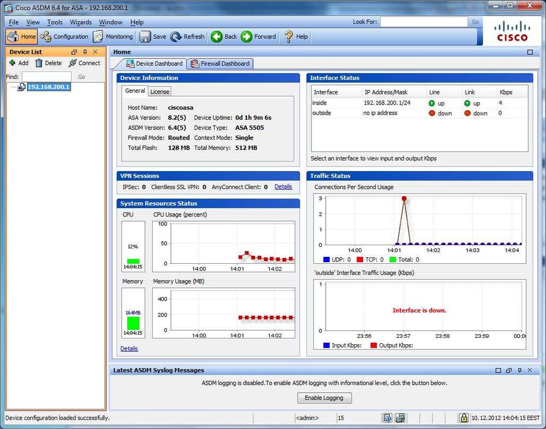Screen dimensions: 546x429
Task: Open the Wizards menu
Action: pos(81,22)
